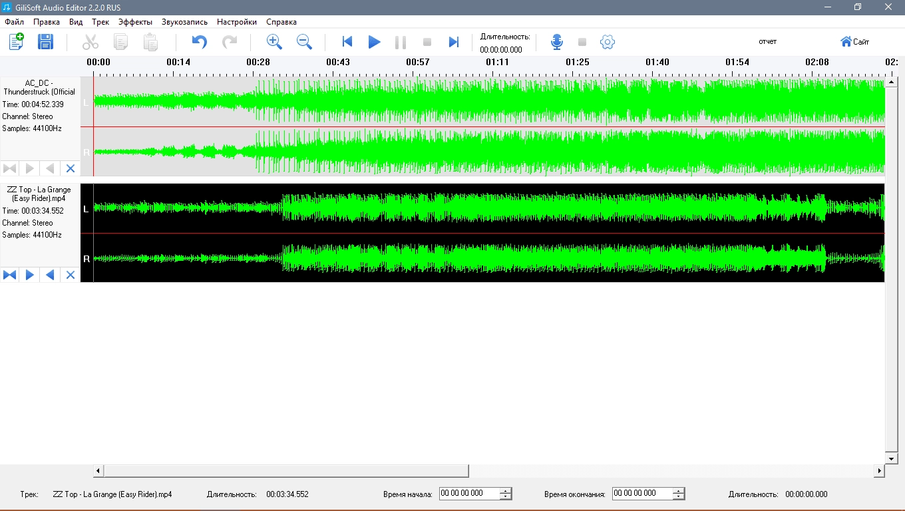Click the horizontal scrollbar right arrow

click(x=879, y=471)
